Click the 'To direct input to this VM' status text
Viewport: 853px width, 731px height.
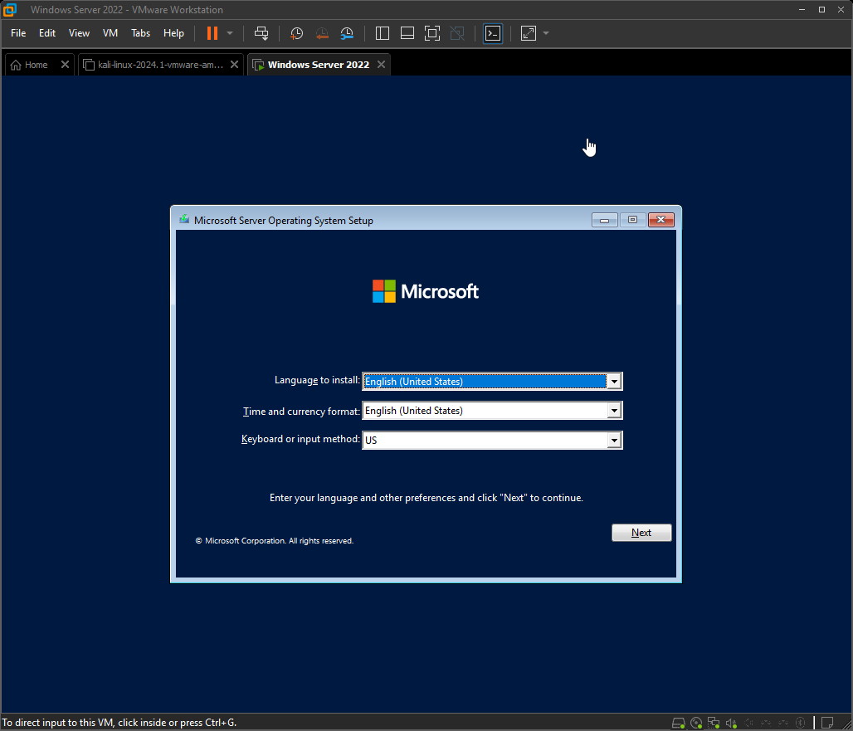[119, 723]
